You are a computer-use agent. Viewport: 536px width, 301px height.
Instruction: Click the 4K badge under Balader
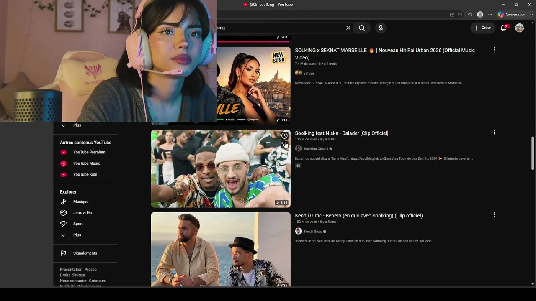point(298,166)
